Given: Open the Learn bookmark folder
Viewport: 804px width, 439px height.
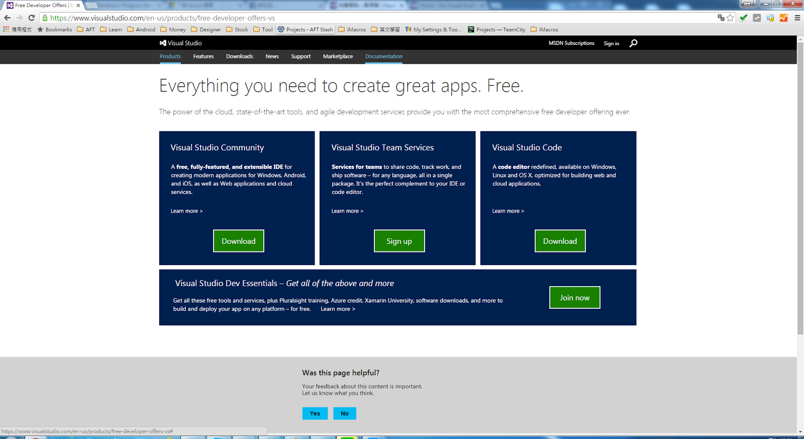Looking at the screenshot, I should pos(111,30).
